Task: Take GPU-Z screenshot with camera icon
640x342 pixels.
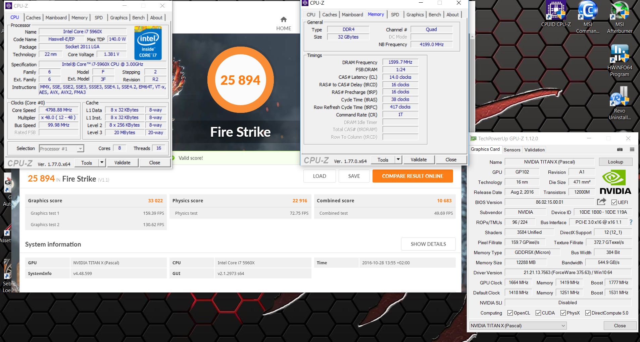Action: click(620, 149)
